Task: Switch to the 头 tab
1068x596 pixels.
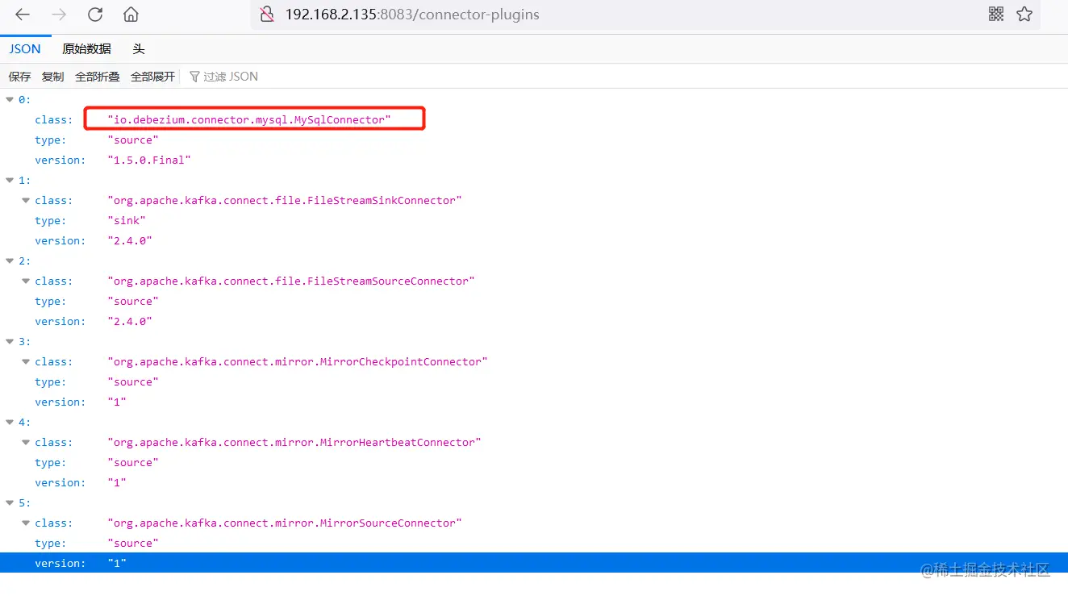Action: [x=139, y=49]
